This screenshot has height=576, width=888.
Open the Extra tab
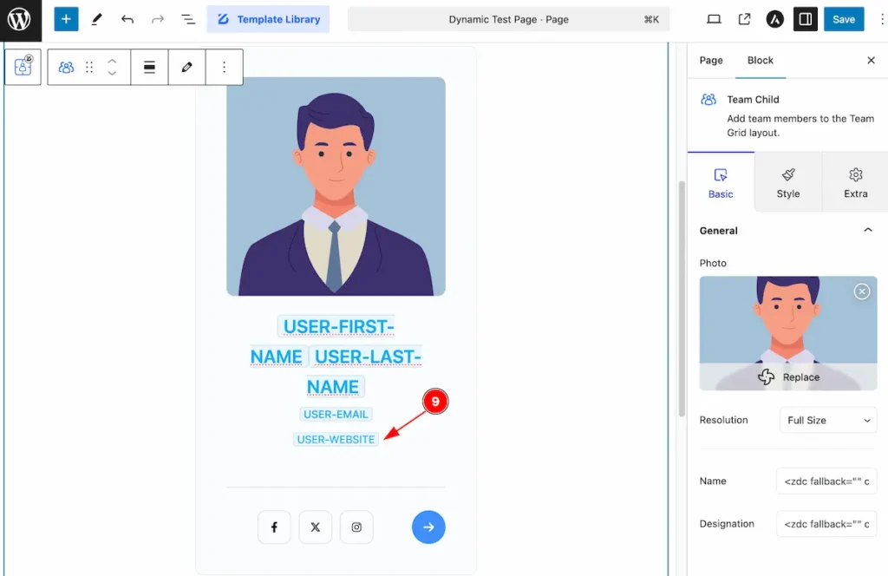tap(855, 183)
